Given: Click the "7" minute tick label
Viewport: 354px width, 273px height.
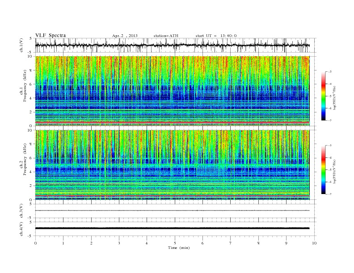Looking at the screenshot, I should [x=231, y=243].
